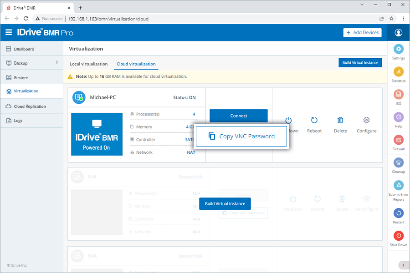
Task: Switch to the Local virtualization tab
Action: [89, 64]
